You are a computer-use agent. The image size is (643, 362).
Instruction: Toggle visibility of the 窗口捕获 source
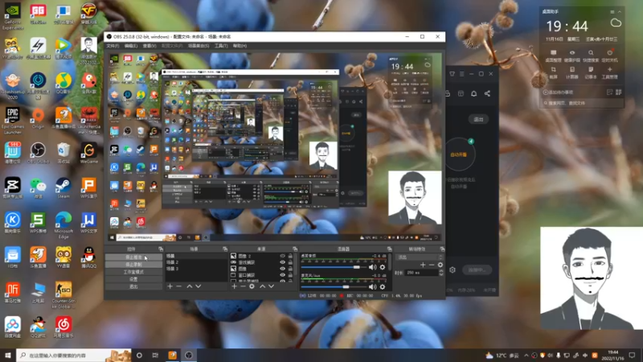pyautogui.click(x=282, y=275)
